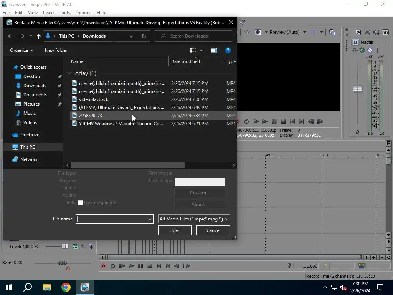
Task: Click the New folder button
Action: click(56, 50)
